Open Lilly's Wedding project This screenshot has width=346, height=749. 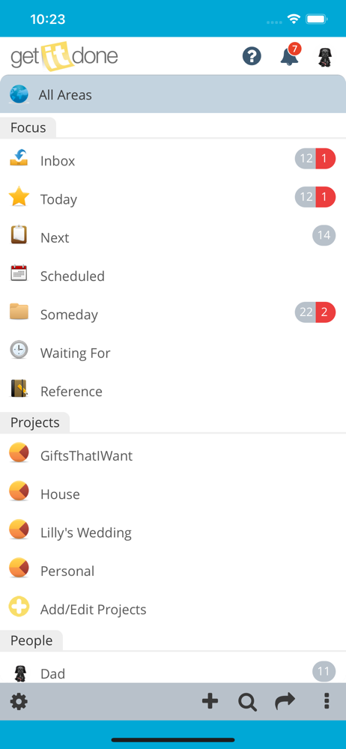click(173, 532)
